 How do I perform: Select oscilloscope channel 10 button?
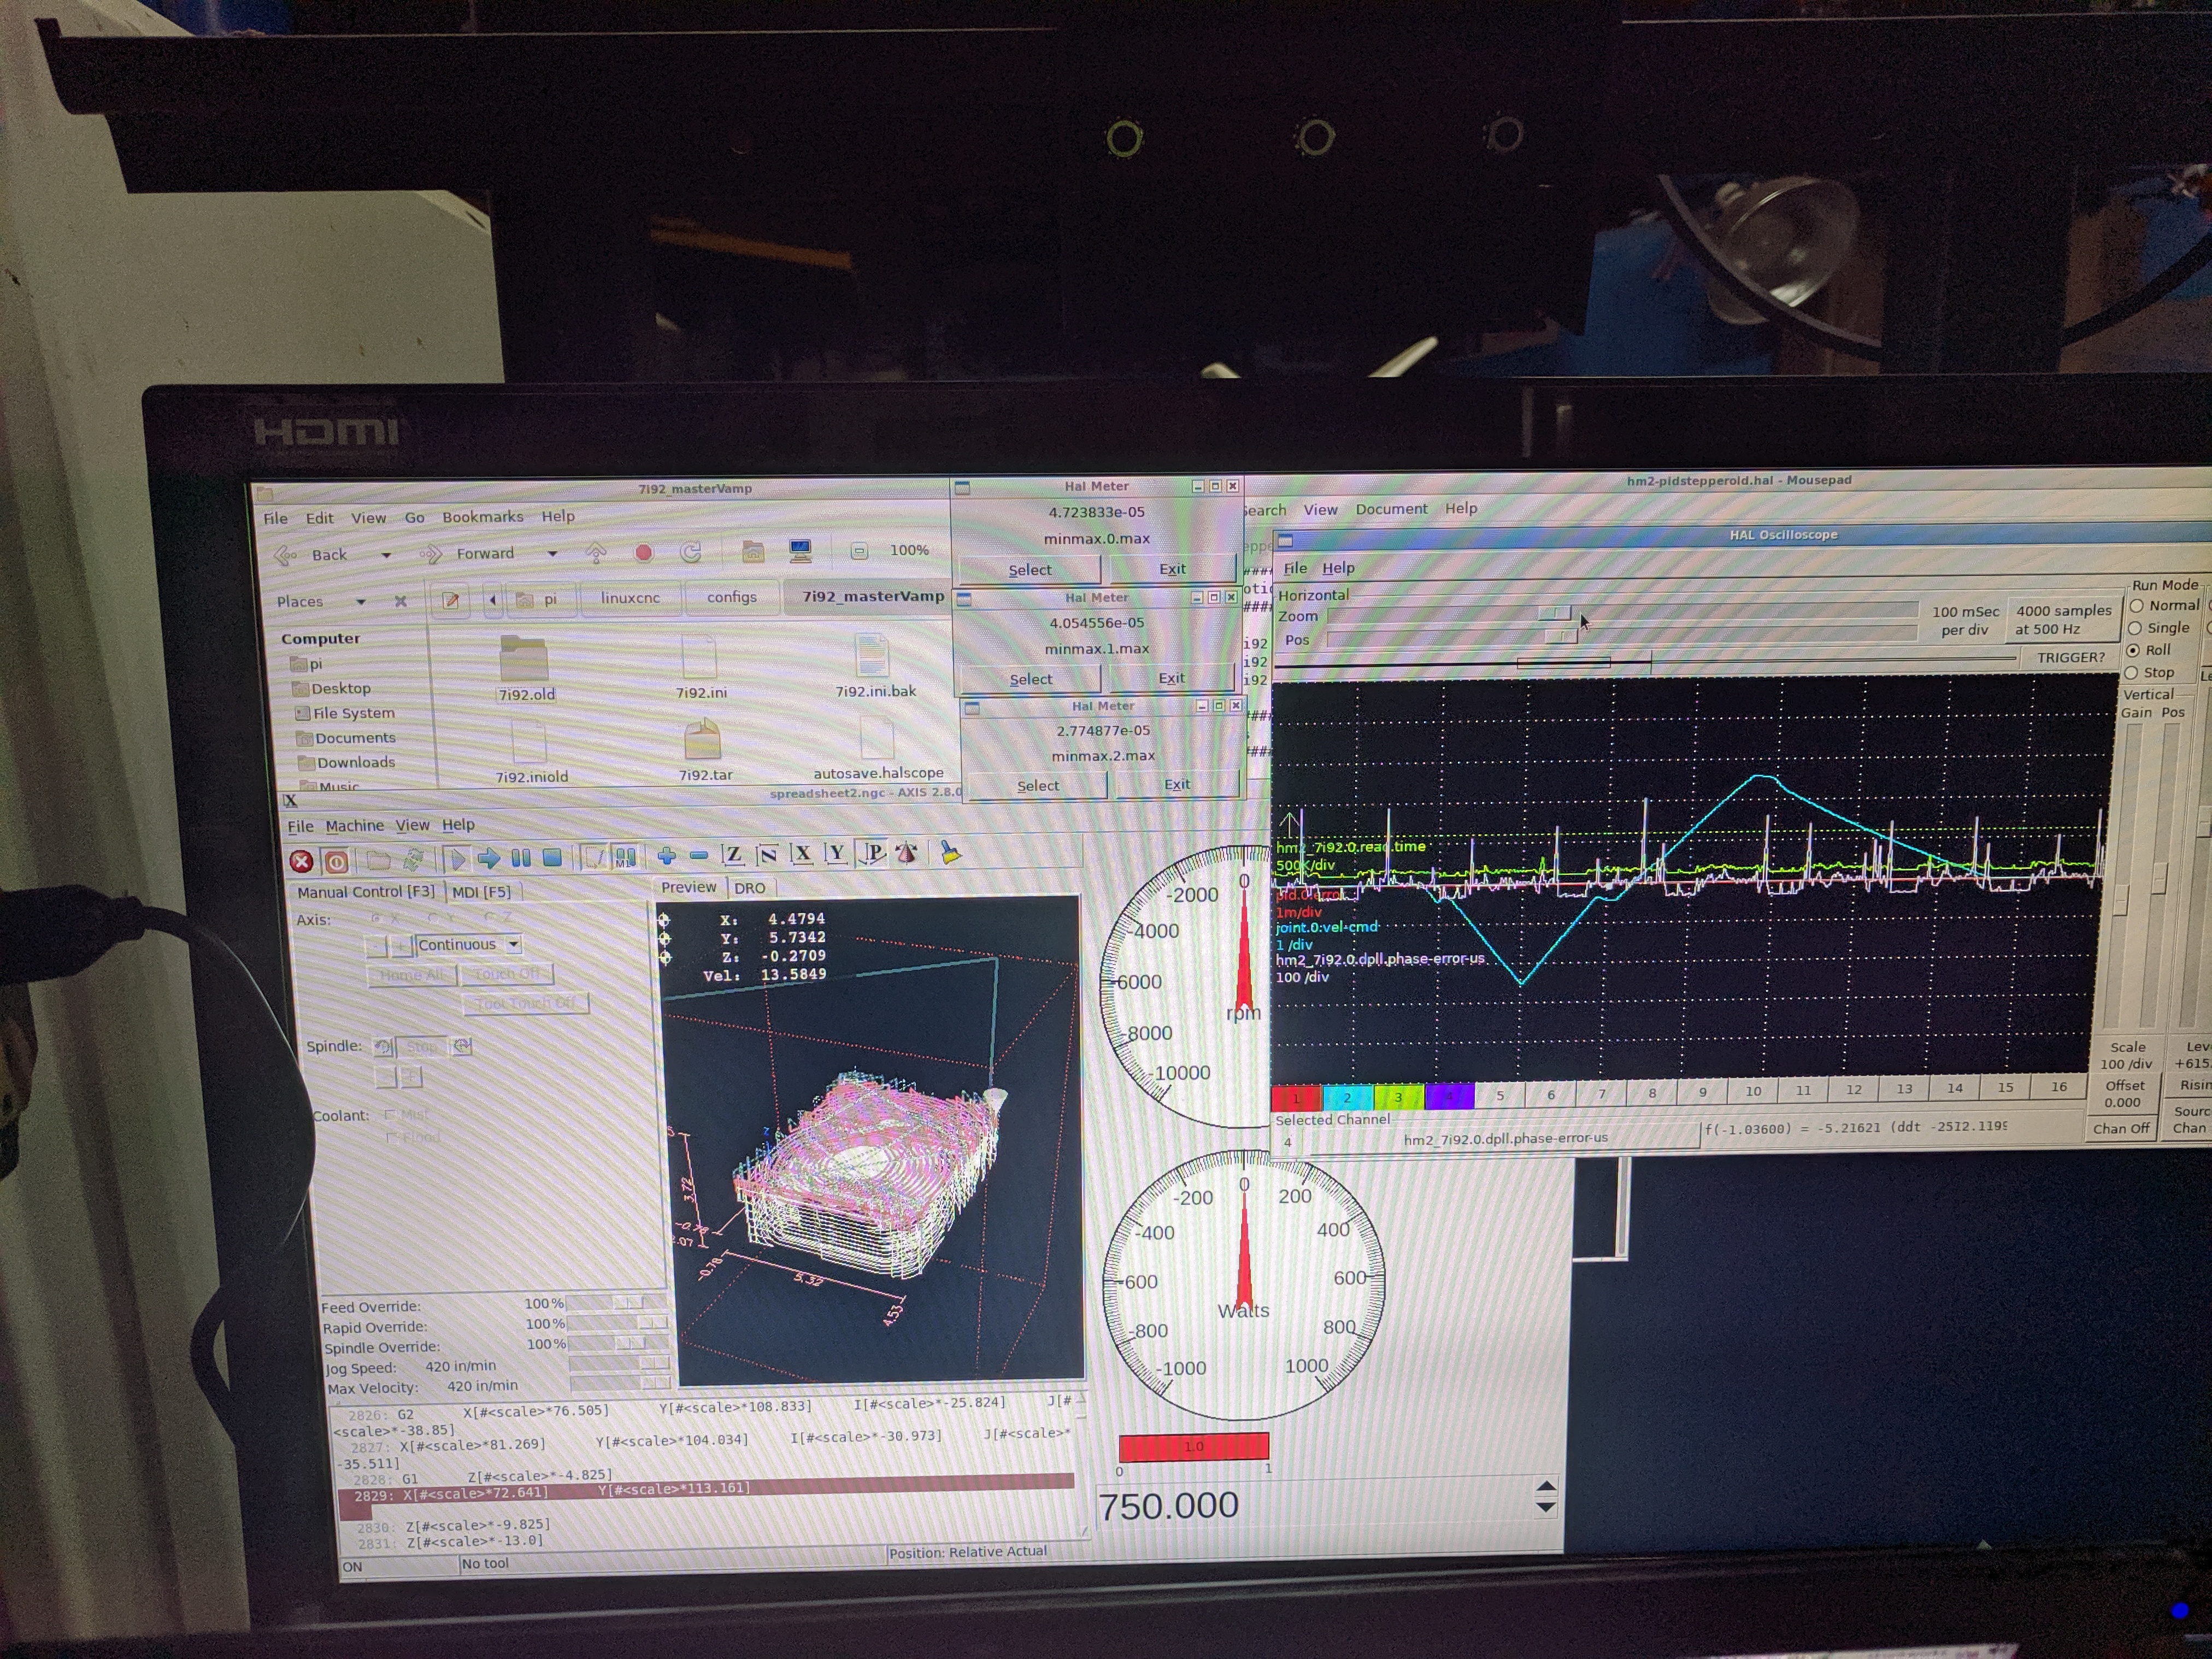1752,1091
